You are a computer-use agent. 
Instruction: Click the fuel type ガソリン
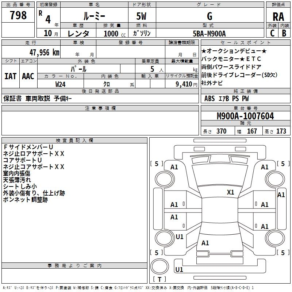pyautogui.click(x=142, y=33)
